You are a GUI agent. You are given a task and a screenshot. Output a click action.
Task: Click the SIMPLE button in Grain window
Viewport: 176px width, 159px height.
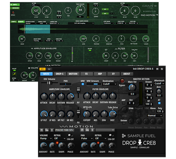(x=15, y=5)
